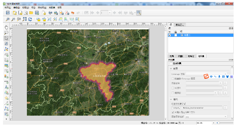239x127 pixels.
Task: Click the Zoom Full icon
Action: pos(25,19)
